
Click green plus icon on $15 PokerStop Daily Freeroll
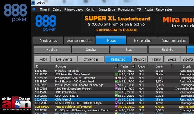click(x=116, y=74)
